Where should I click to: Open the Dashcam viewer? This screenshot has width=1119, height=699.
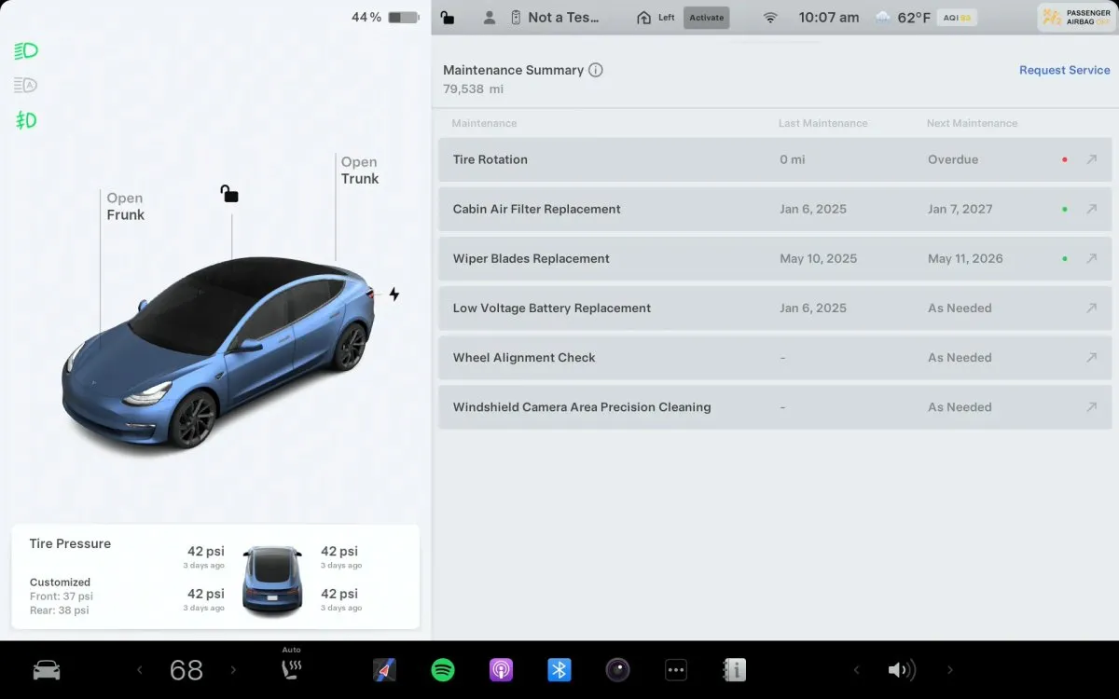617,669
